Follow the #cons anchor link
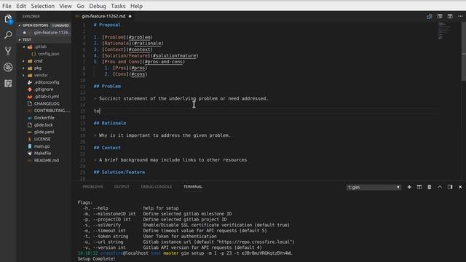 (138, 74)
